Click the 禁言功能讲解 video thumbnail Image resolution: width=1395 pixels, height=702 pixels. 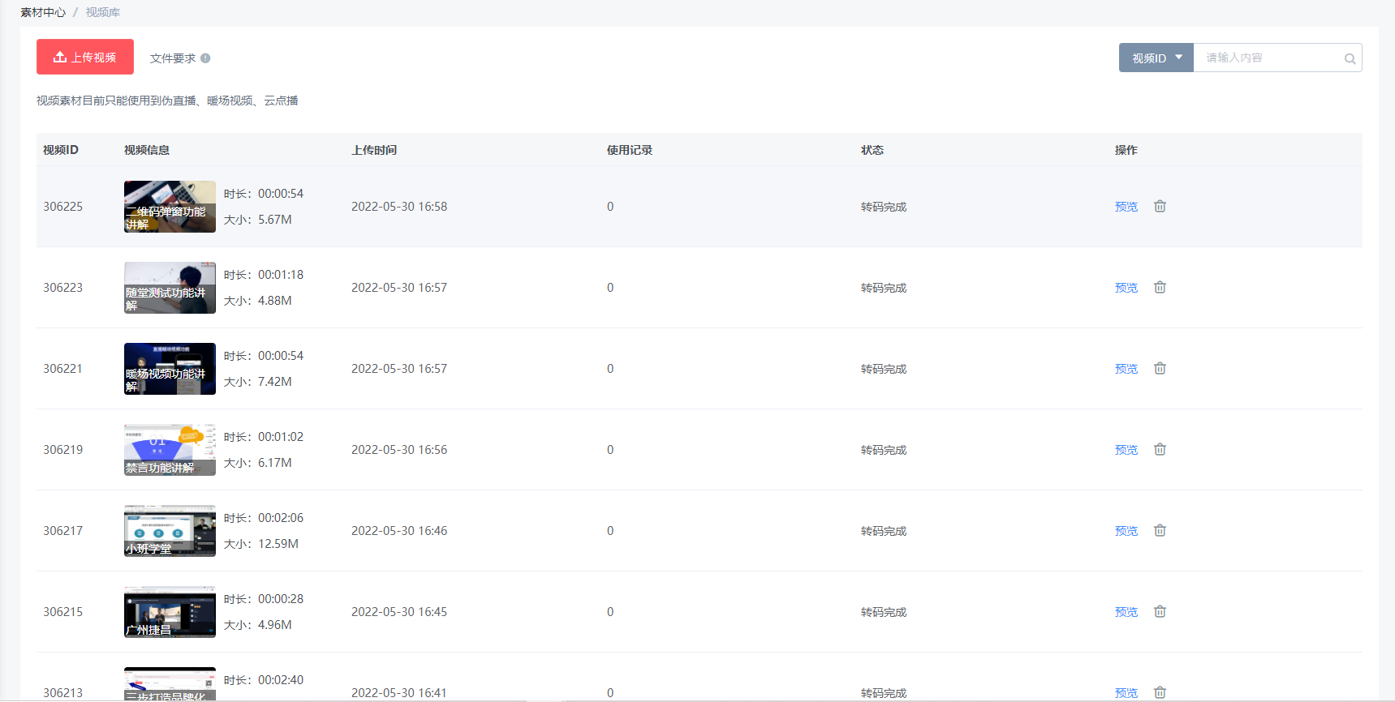pos(170,450)
